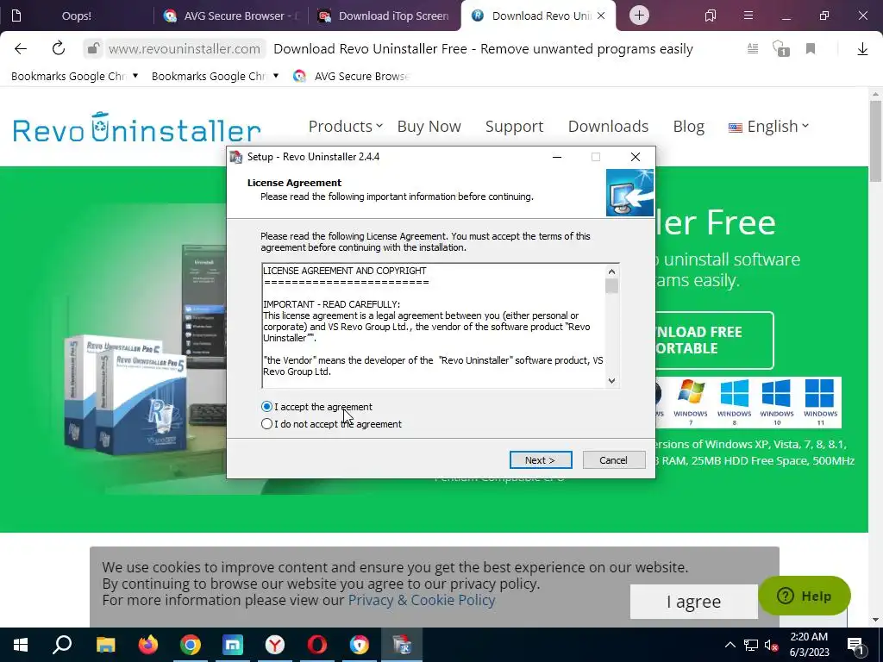
Task: Click the license agreement scrollbar thumb
Action: click(x=611, y=286)
